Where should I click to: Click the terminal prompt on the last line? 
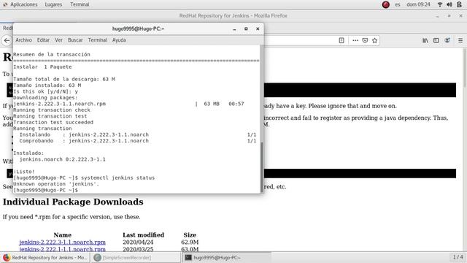tap(45, 190)
